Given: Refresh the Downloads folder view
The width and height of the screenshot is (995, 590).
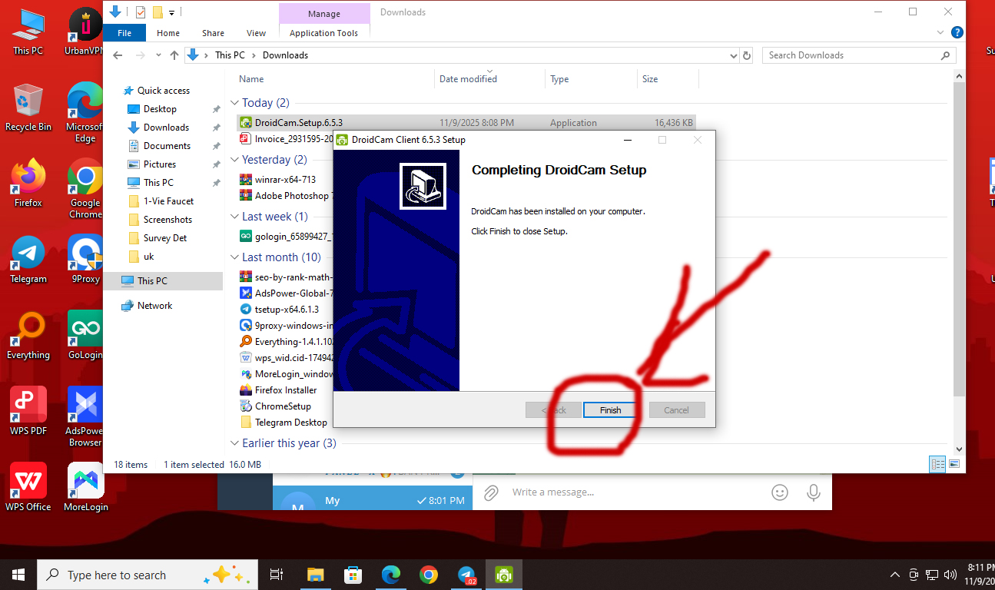Looking at the screenshot, I should click(747, 55).
